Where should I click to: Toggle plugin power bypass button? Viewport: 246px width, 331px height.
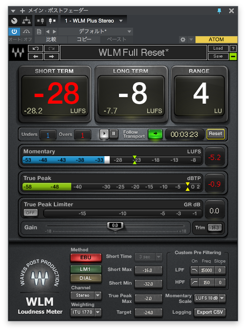tap(14, 32)
